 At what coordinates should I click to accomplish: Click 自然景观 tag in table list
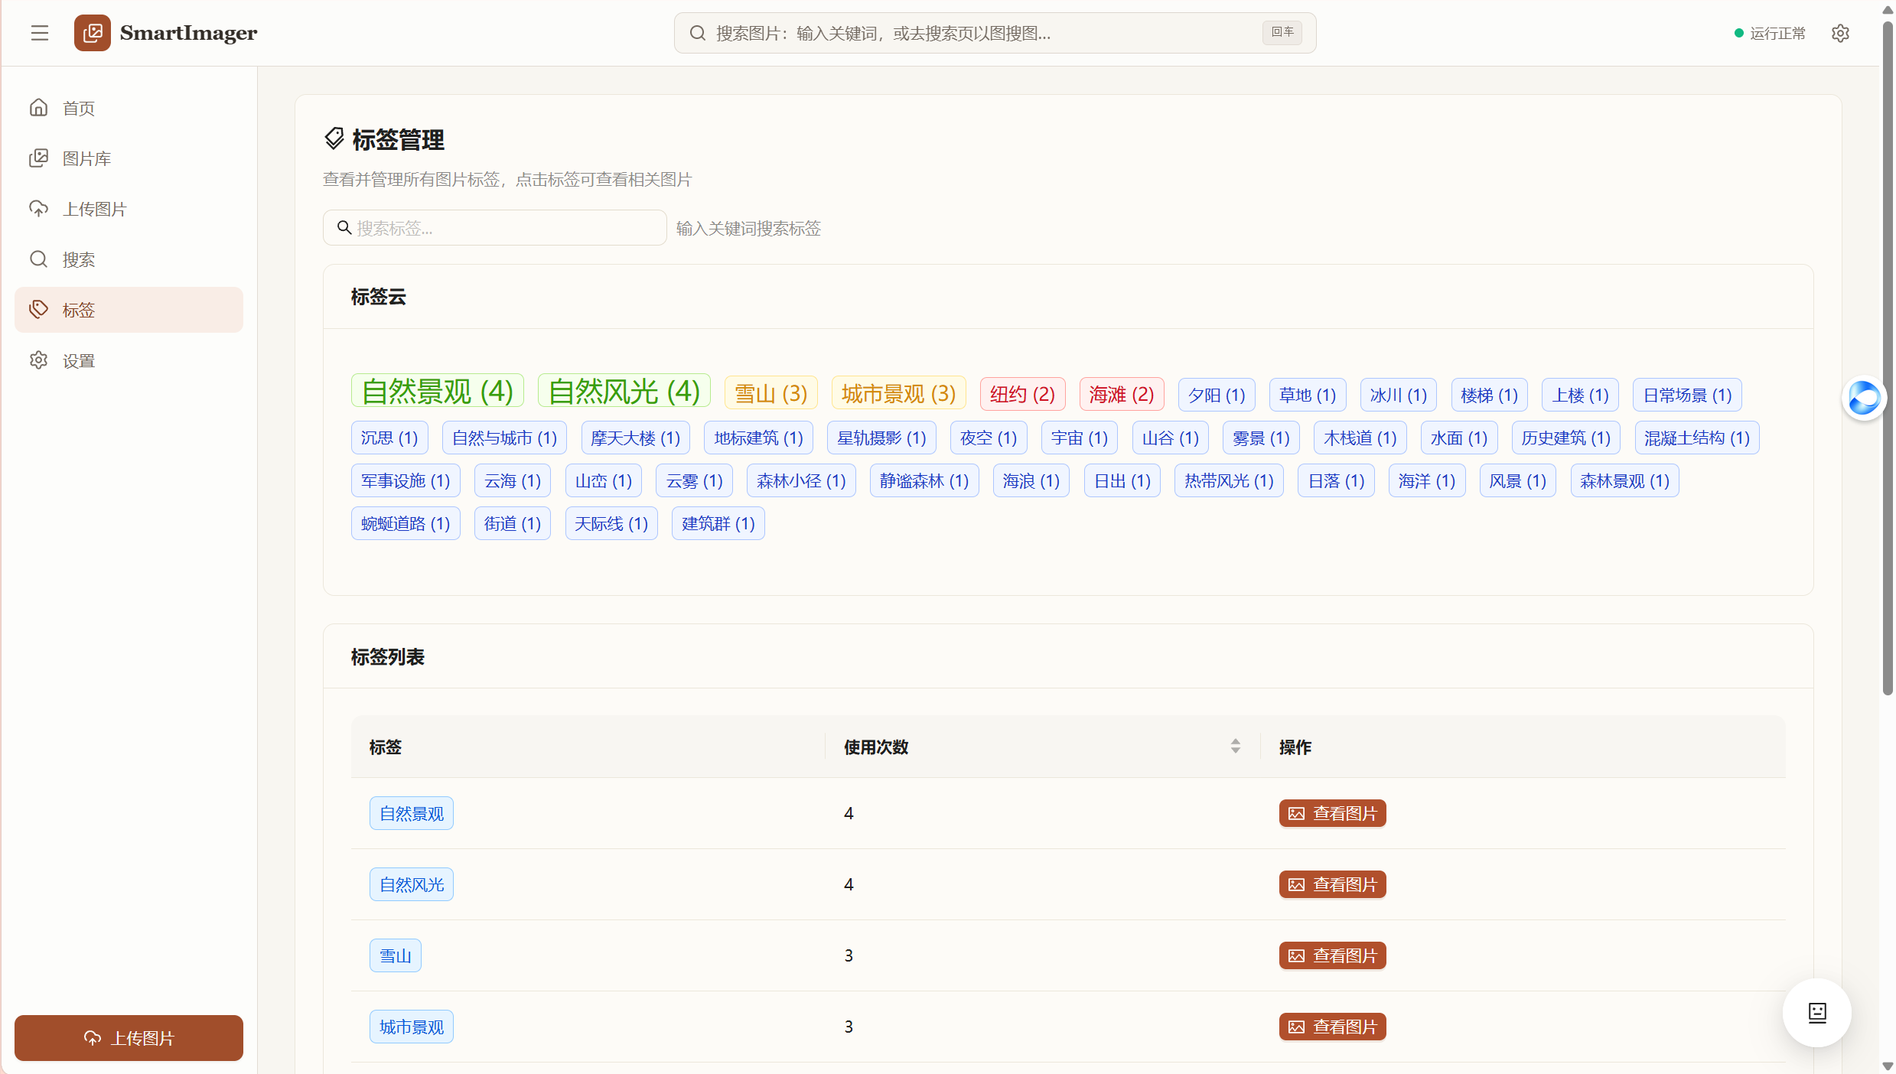(x=412, y=813)
